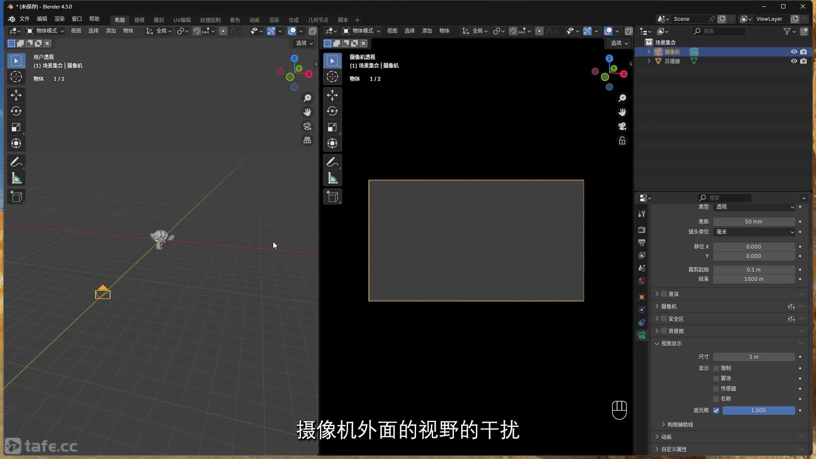The height and width of the screenshot is (459, 816).
Task: Expand the 安全区 panel
Action: point(657,319)
